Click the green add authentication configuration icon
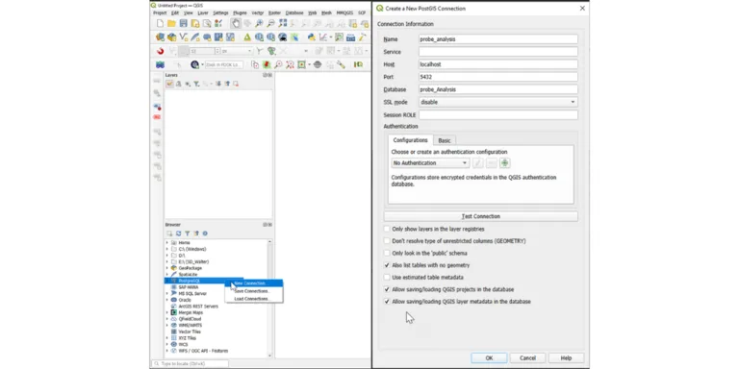Viewport: 739px width, 369px height. [x=505, y=162]
